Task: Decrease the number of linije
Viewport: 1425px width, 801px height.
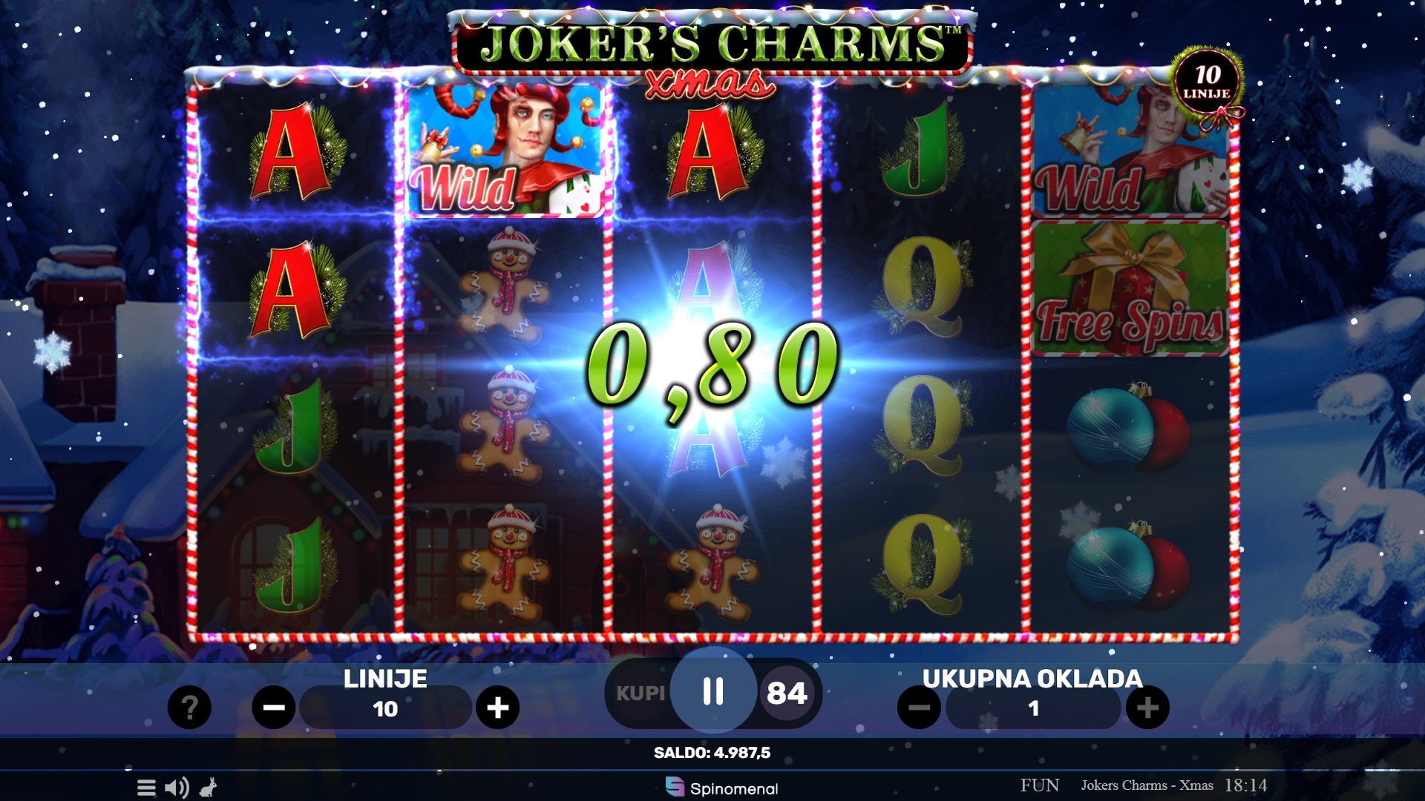Action: pyautogui.click(x=274, y=708)
